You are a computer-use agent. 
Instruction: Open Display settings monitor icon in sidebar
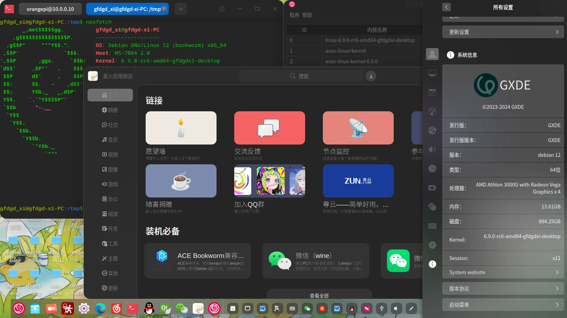click(432, 73)
